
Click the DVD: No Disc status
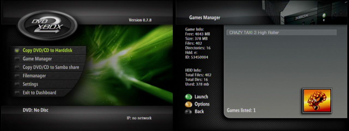[35, 110]
